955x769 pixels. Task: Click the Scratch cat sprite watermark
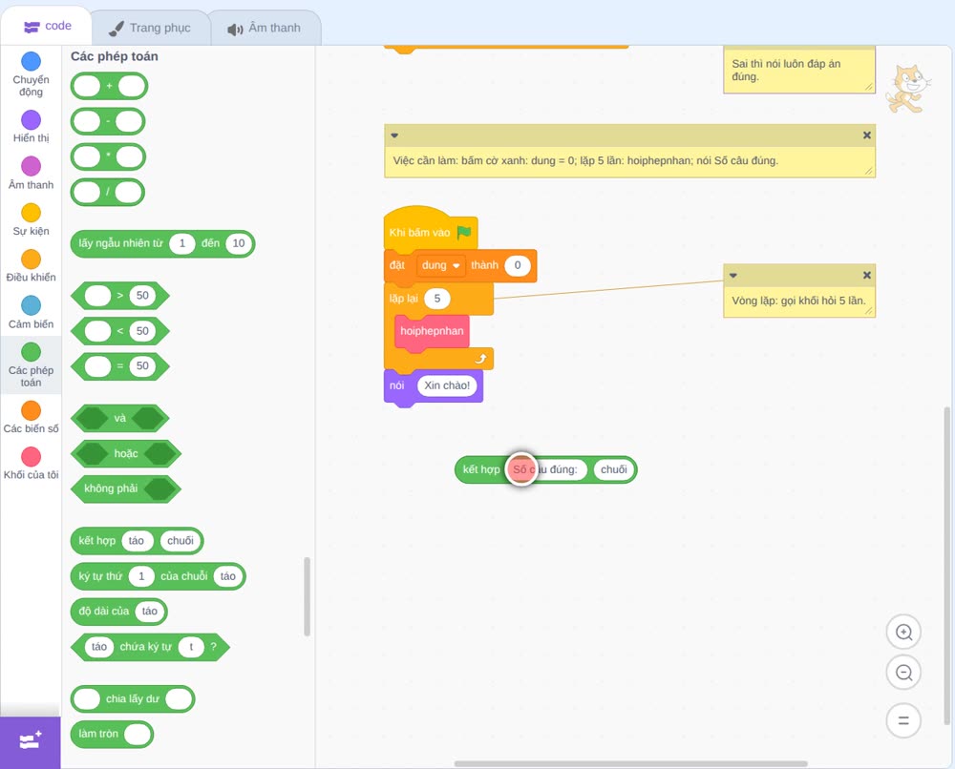click(908, 89)
